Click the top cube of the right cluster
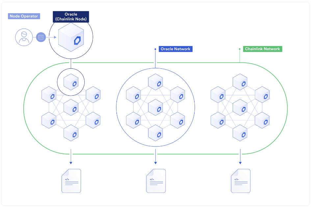The height and width of the screenshot is (207, 312). (x=240, y=82)
